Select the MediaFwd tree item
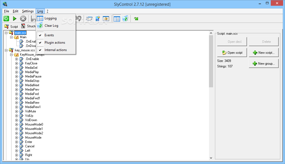Screen dimensions: 285x164 click(32, 94)
